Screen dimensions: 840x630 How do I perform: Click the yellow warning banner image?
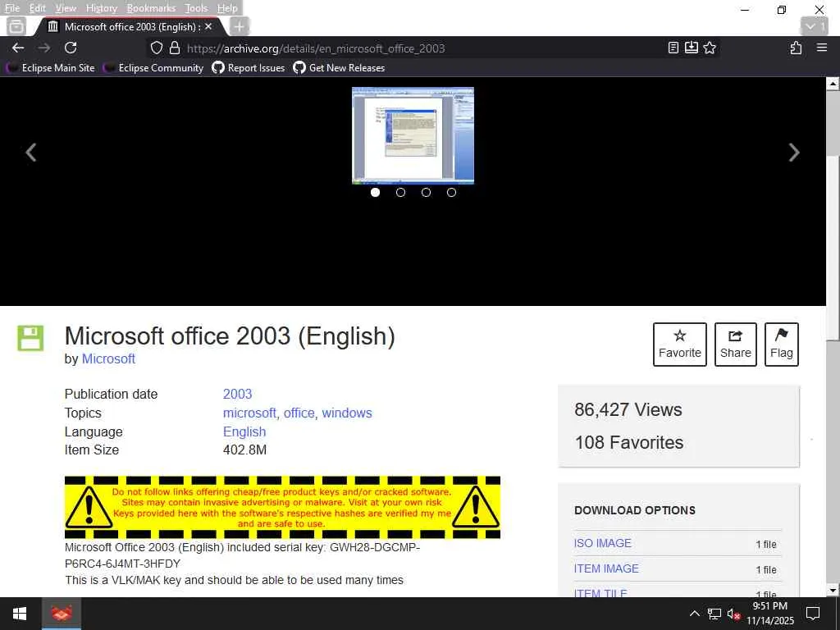282,507
